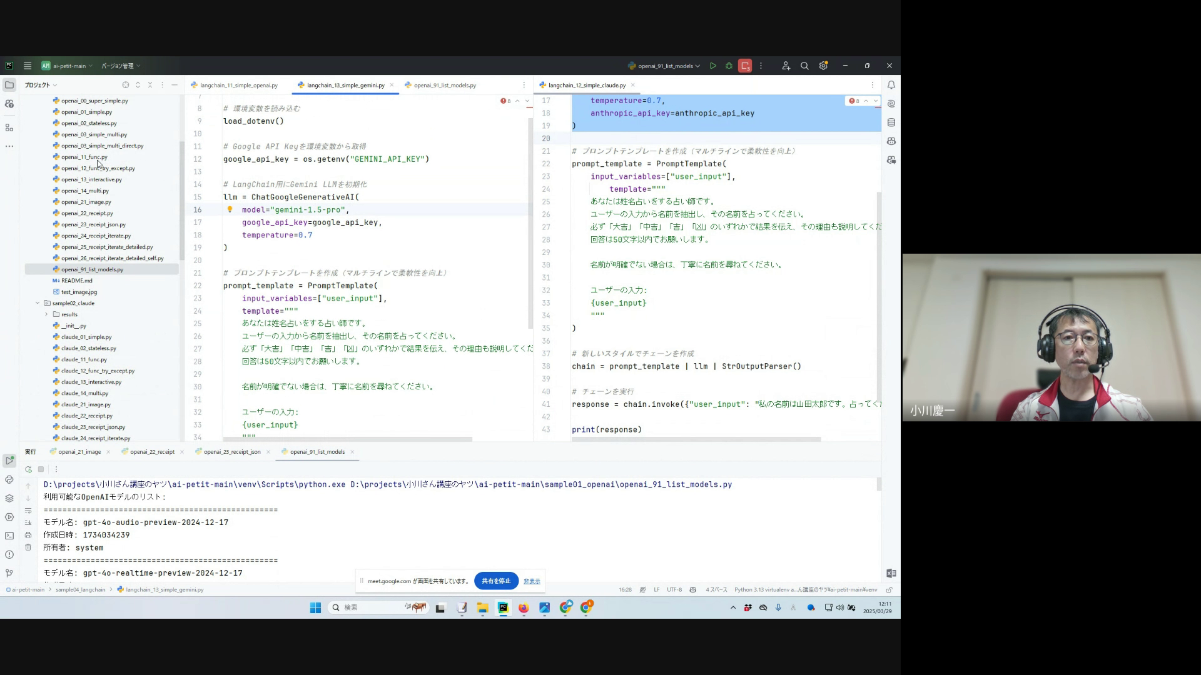Click the Debug bug icon in toolbar

click(x=729, y=66)
